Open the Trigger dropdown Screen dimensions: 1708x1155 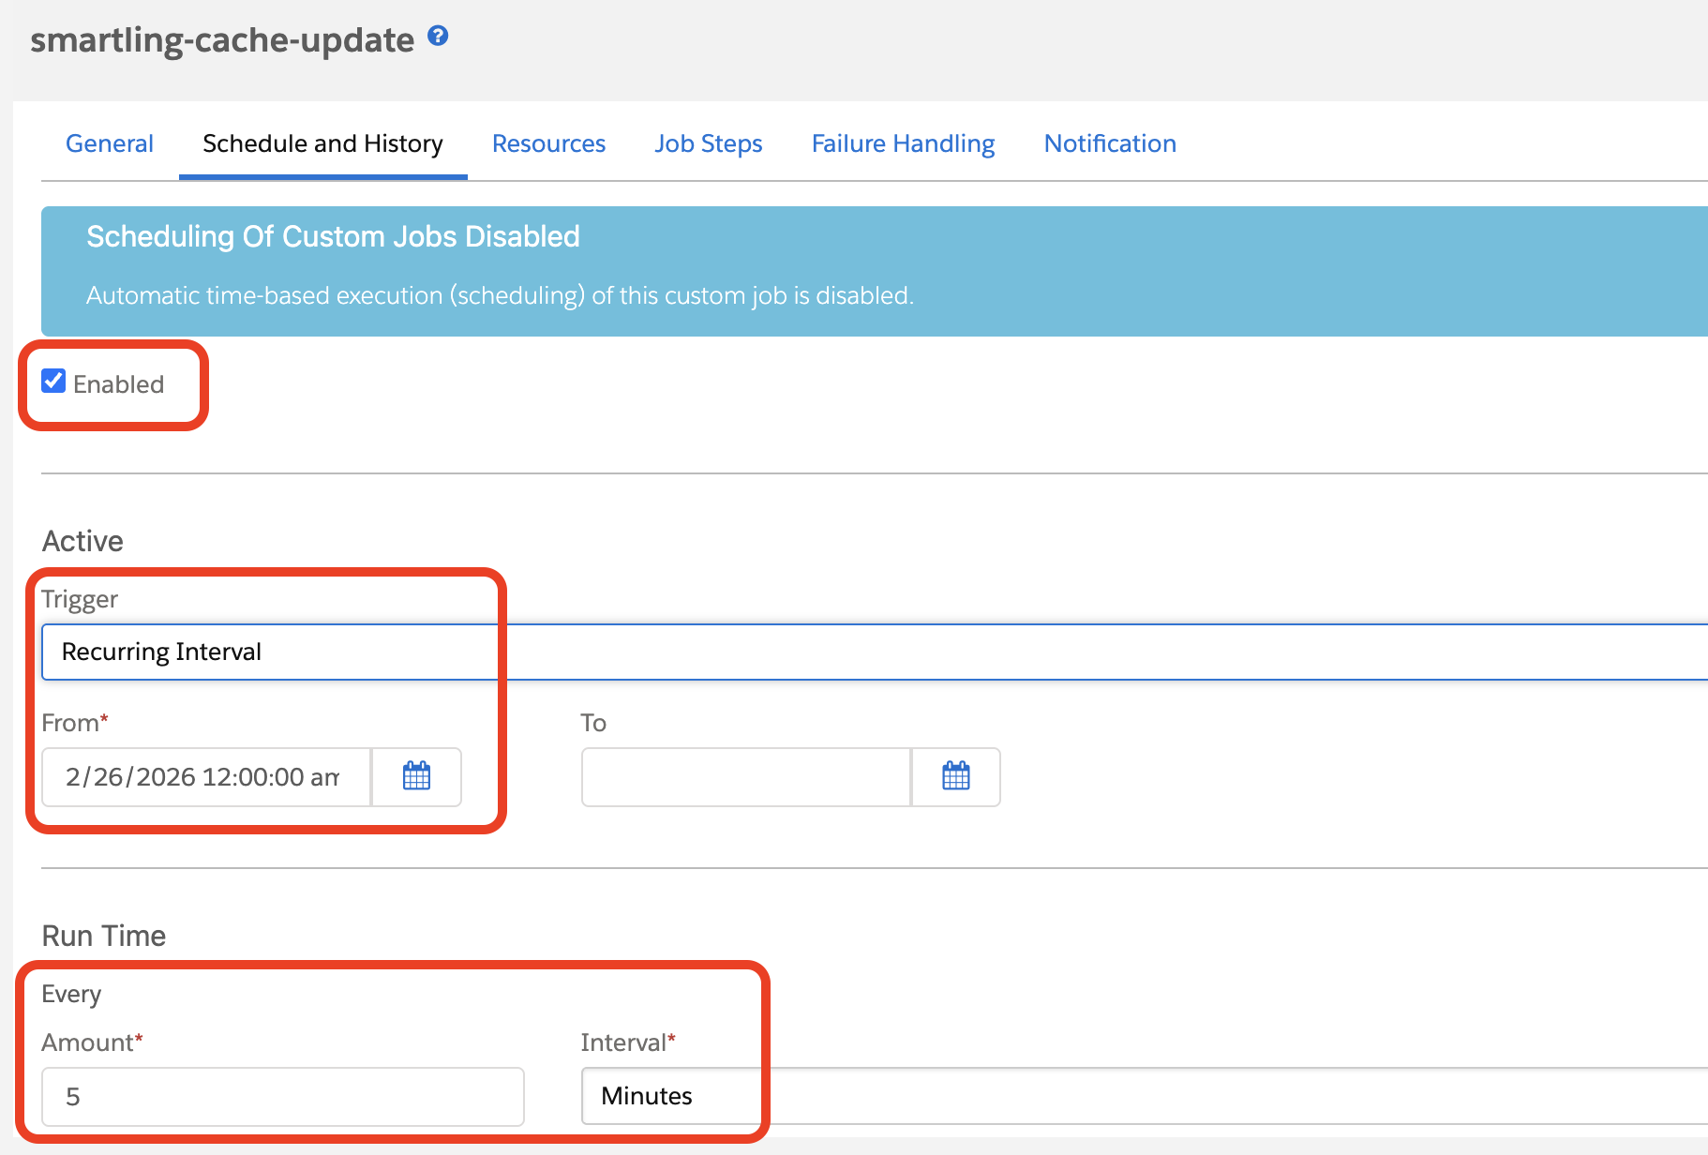(875, 652)
